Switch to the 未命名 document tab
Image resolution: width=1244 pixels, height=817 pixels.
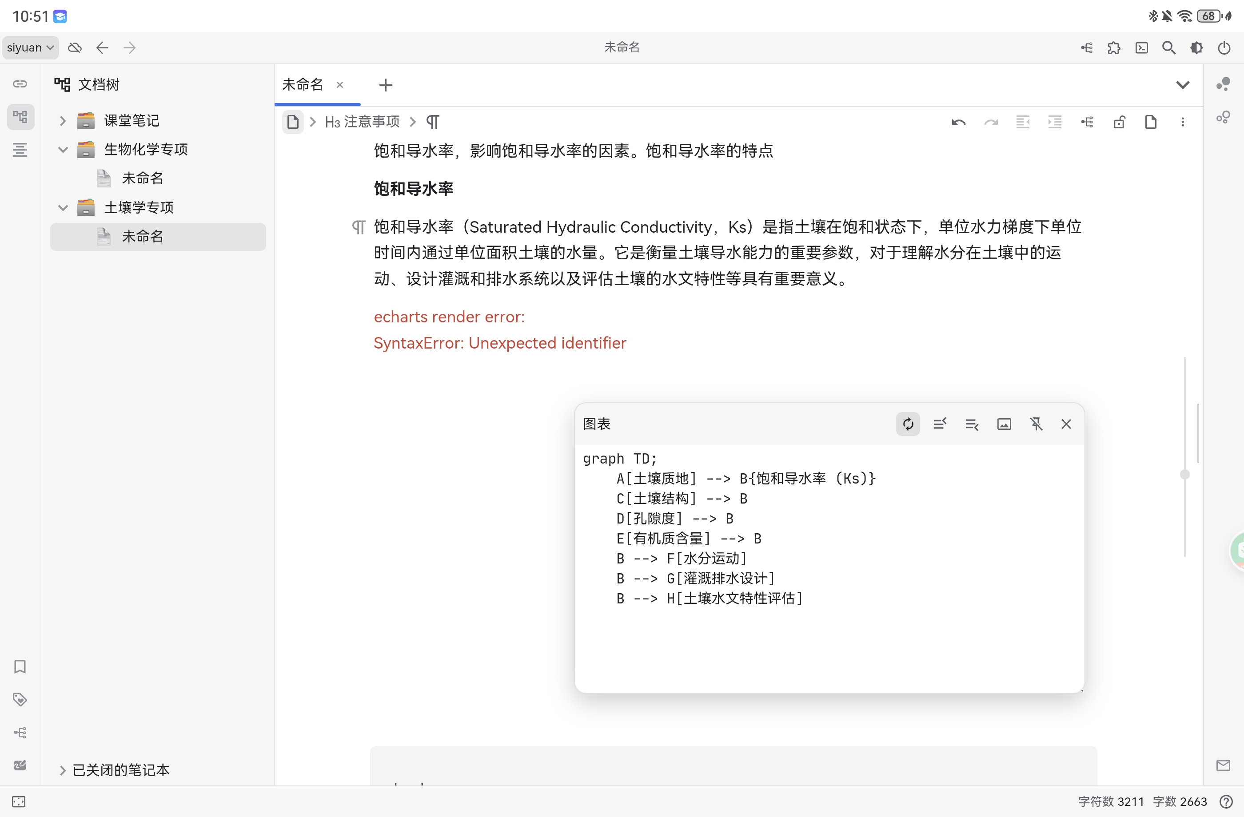[302, 85]
